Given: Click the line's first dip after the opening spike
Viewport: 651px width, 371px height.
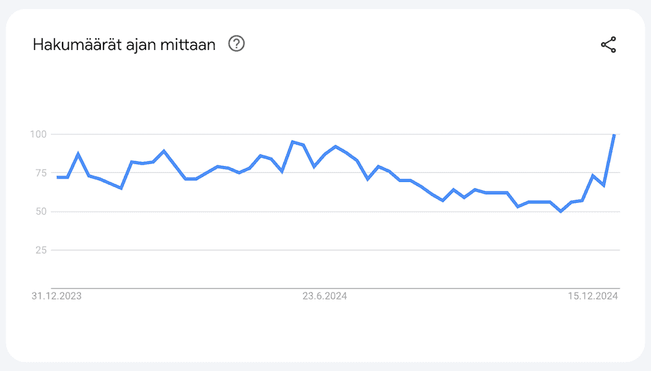Looking at the screenshot, I should 121,188.
